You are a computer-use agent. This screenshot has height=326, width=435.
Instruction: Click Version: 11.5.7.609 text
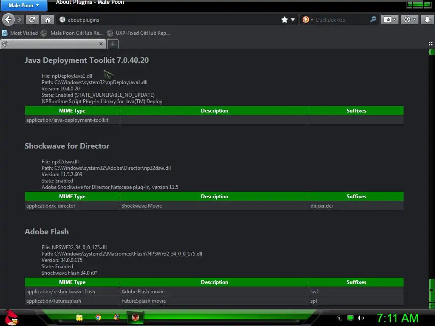(62, 174)
